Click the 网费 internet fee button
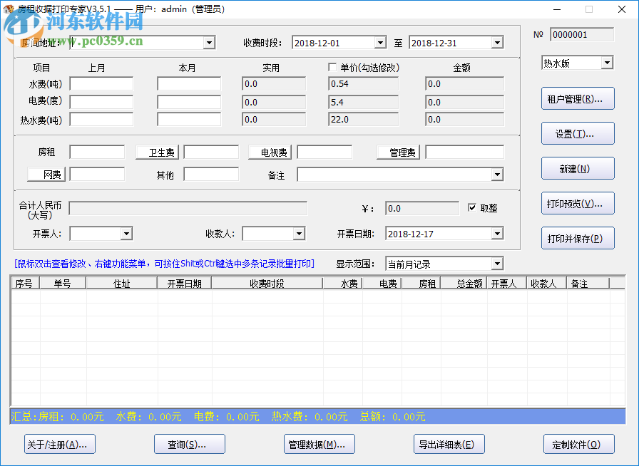The width and height of the screenshot is (639, 466). tap(46, 174)
